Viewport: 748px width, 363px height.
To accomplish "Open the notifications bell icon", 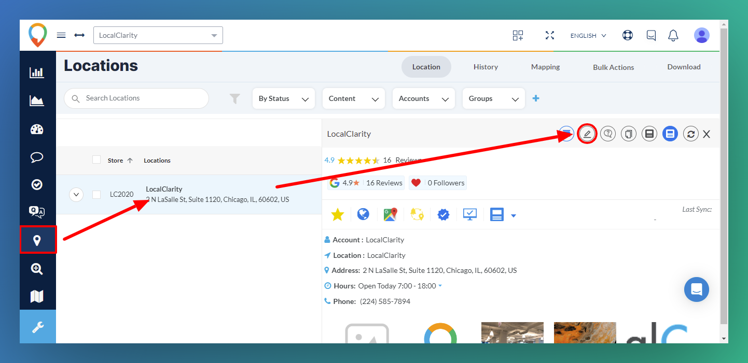I will 673,35.
